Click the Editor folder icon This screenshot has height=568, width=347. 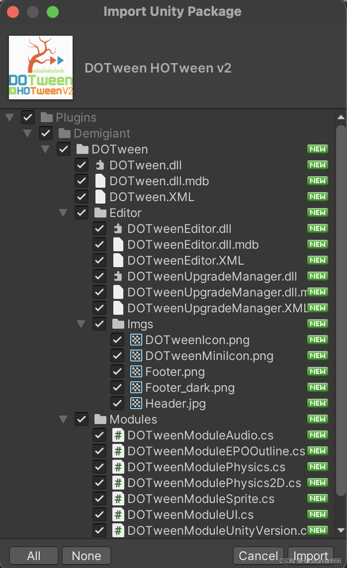coord(100,213)
